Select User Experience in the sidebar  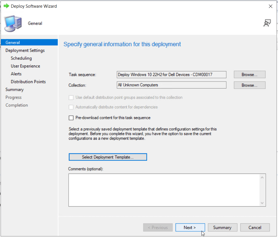(25, 66)
